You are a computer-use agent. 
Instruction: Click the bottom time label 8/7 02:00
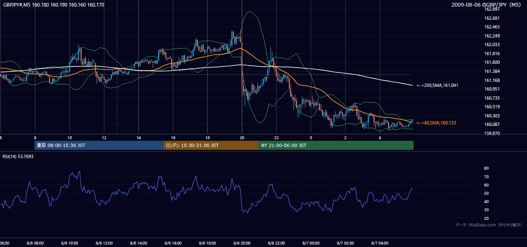point(346,243)
